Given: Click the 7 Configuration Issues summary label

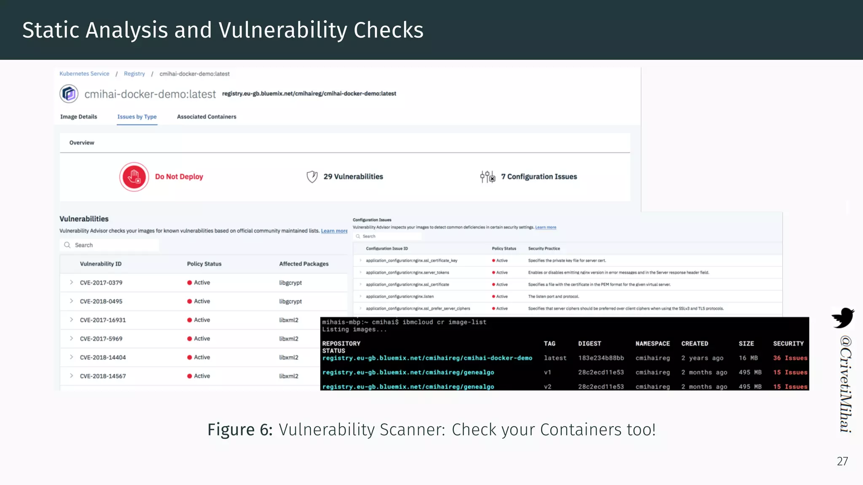Looking at the screenshot, I should tap(539, 177).
